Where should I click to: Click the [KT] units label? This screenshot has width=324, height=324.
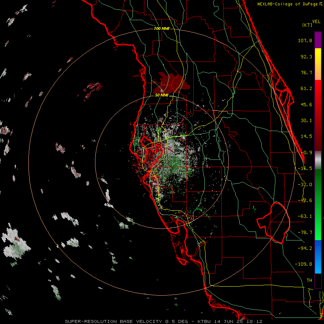(307, 25)
